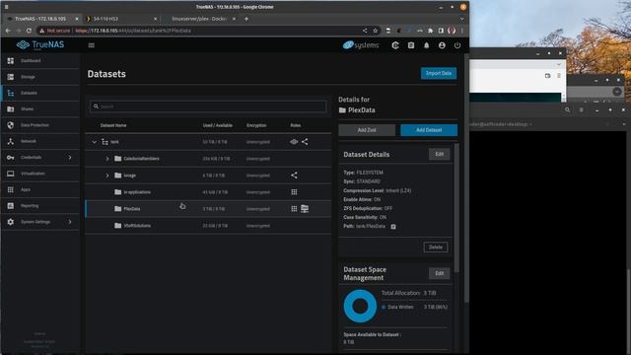Click the blue data written donut chart
The width and height of the screenshot is (631, 355).
tap(360, 307)
